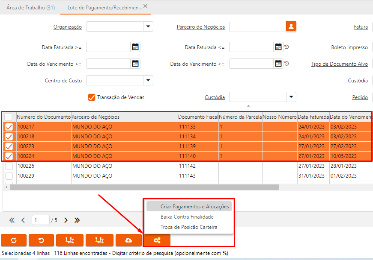373x260 pixels.
Task: Open calendar for Data Faturada >= field
Action: tap(135, 47)
